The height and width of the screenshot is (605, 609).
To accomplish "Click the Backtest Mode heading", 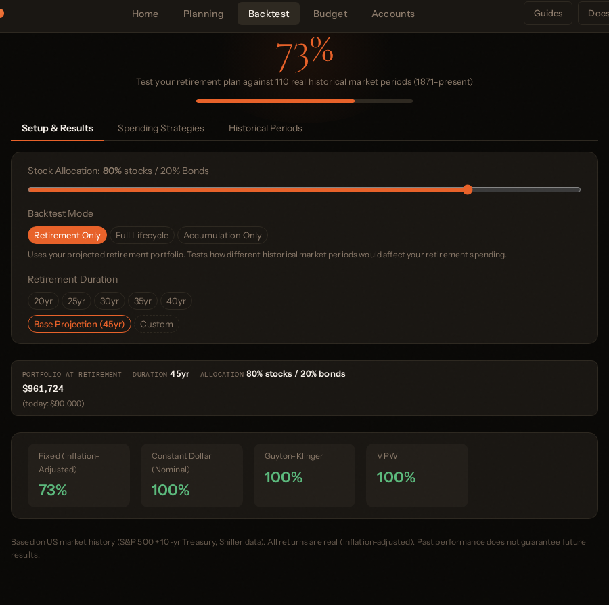I will tap(60, 213).
